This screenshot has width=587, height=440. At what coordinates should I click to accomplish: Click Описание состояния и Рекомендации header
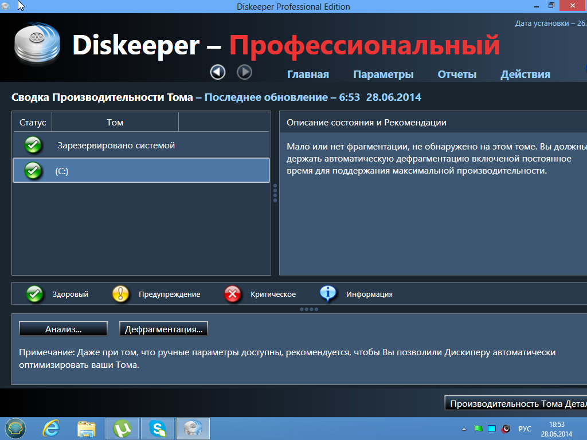[x=366, y=123]
